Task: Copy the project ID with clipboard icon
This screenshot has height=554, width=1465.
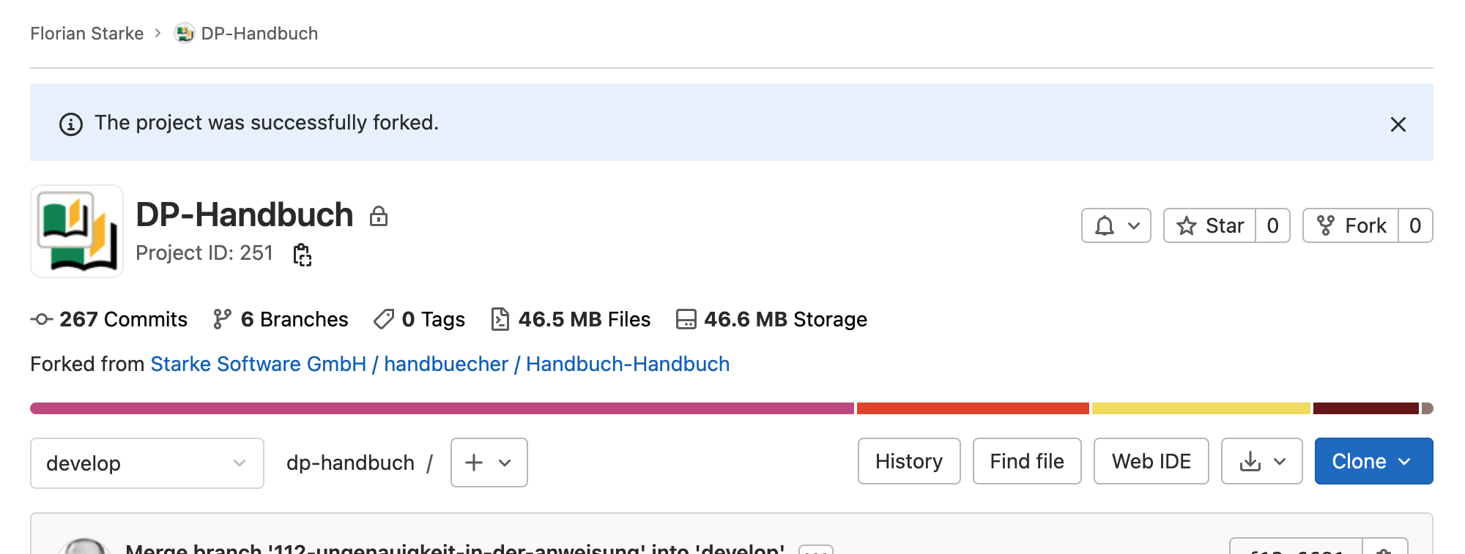Action: pos(302,255)
